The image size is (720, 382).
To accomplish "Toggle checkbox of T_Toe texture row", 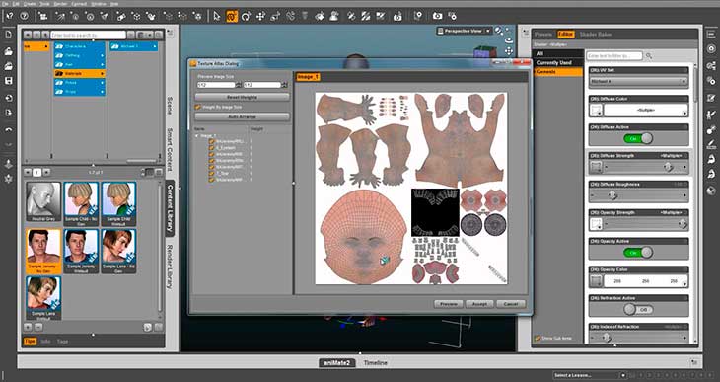I will click(x=212, y=174).
